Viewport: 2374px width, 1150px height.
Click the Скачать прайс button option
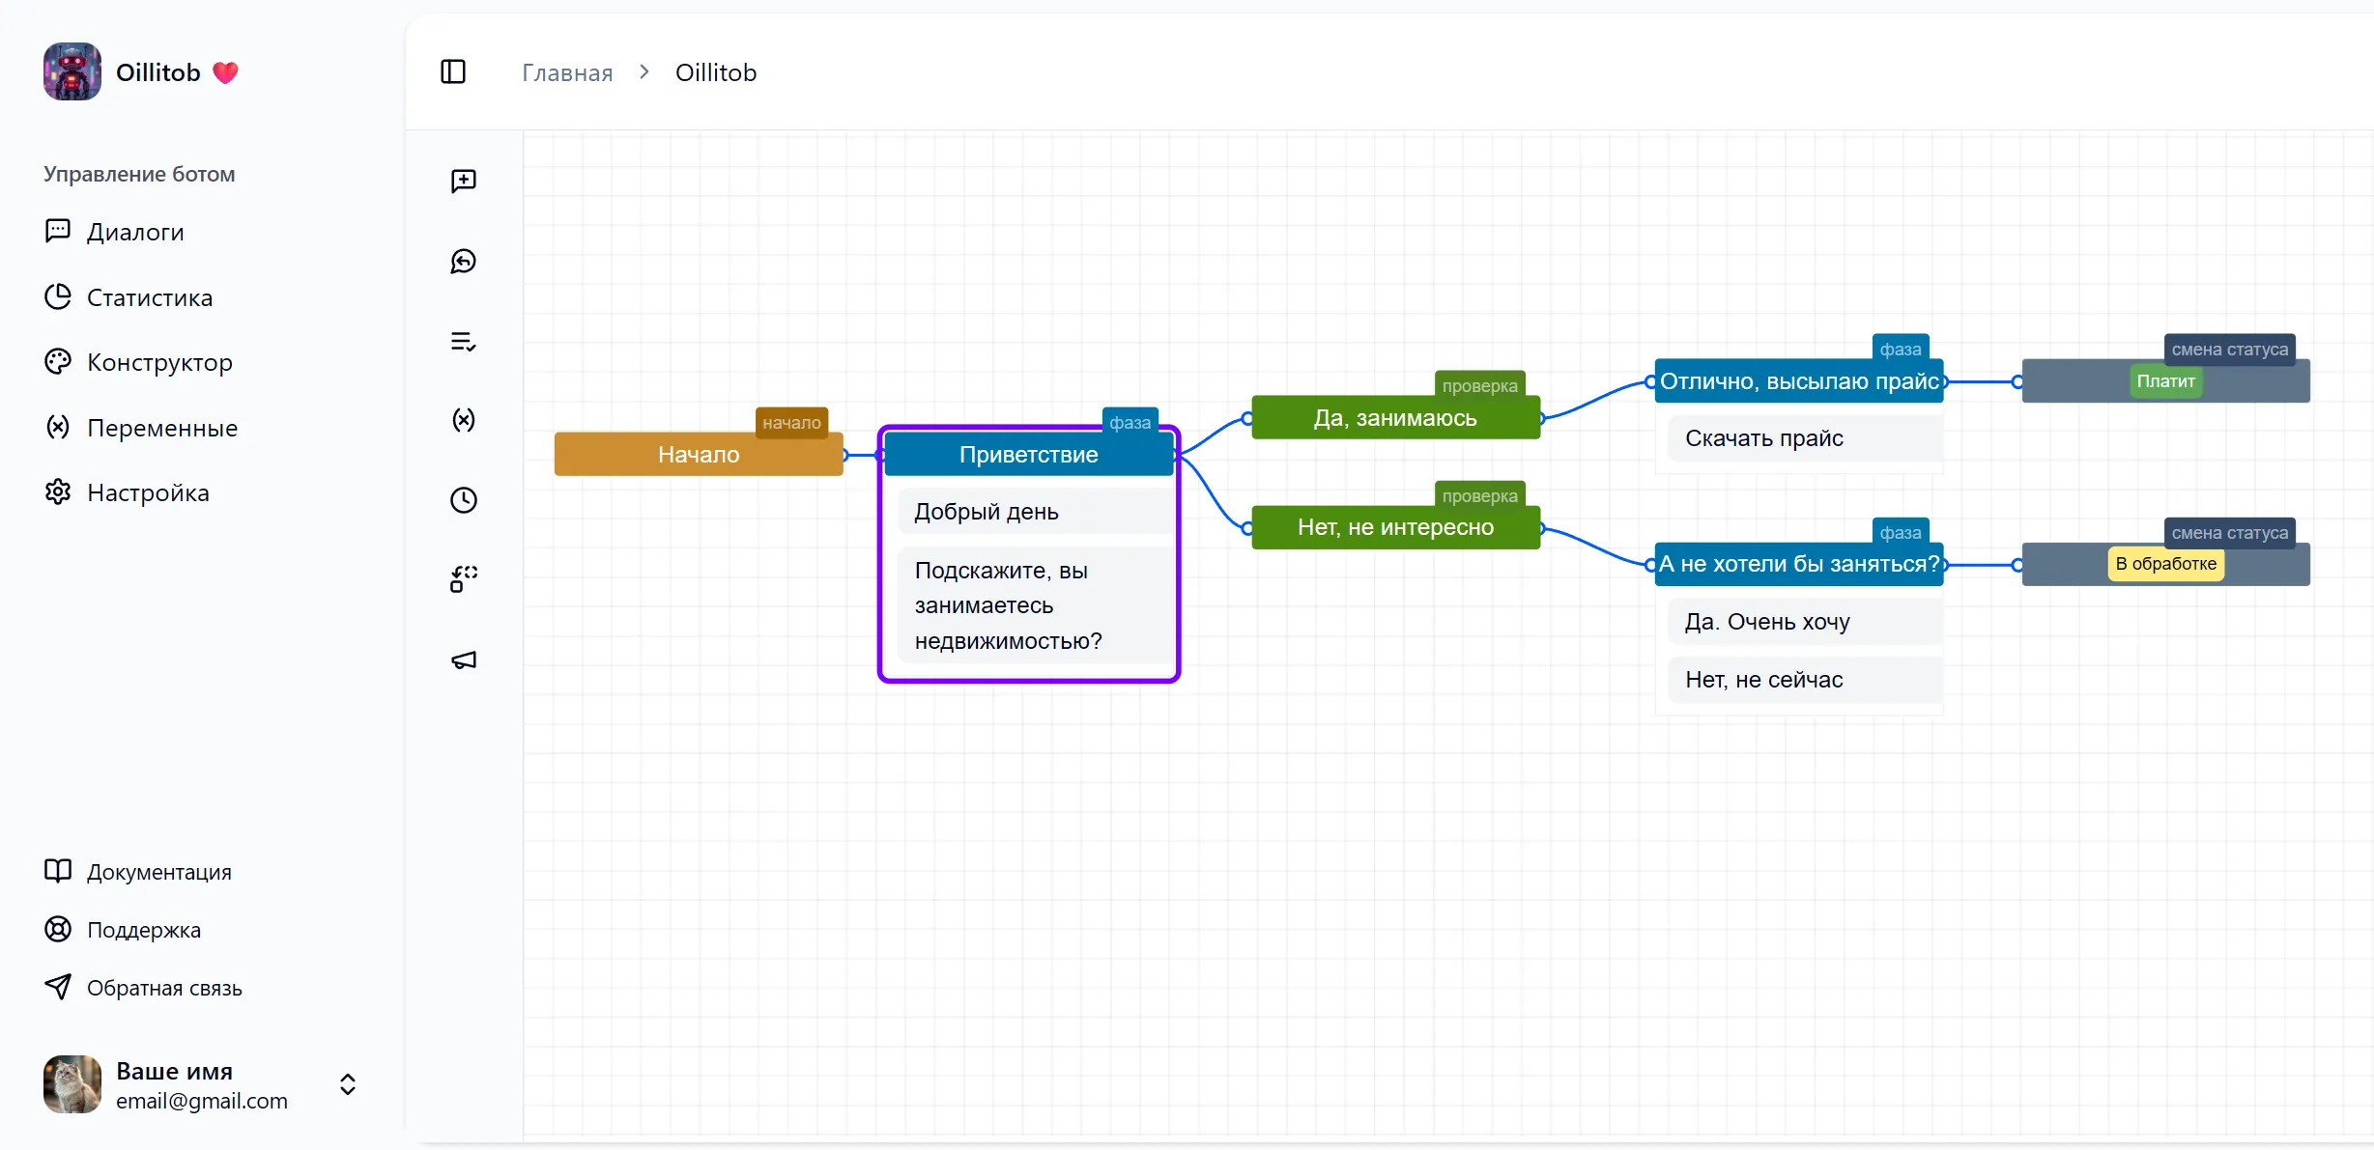point(1763,438)
